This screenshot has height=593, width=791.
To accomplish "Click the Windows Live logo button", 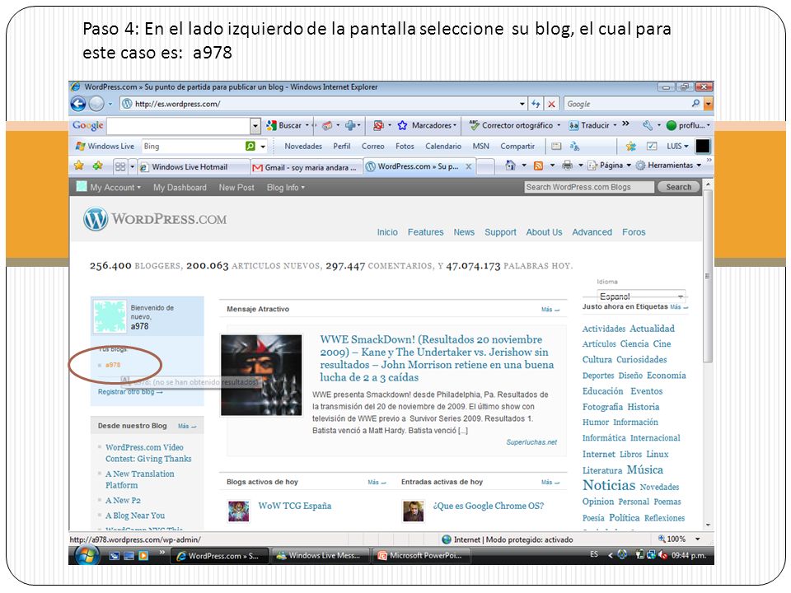I will point(105,147).
